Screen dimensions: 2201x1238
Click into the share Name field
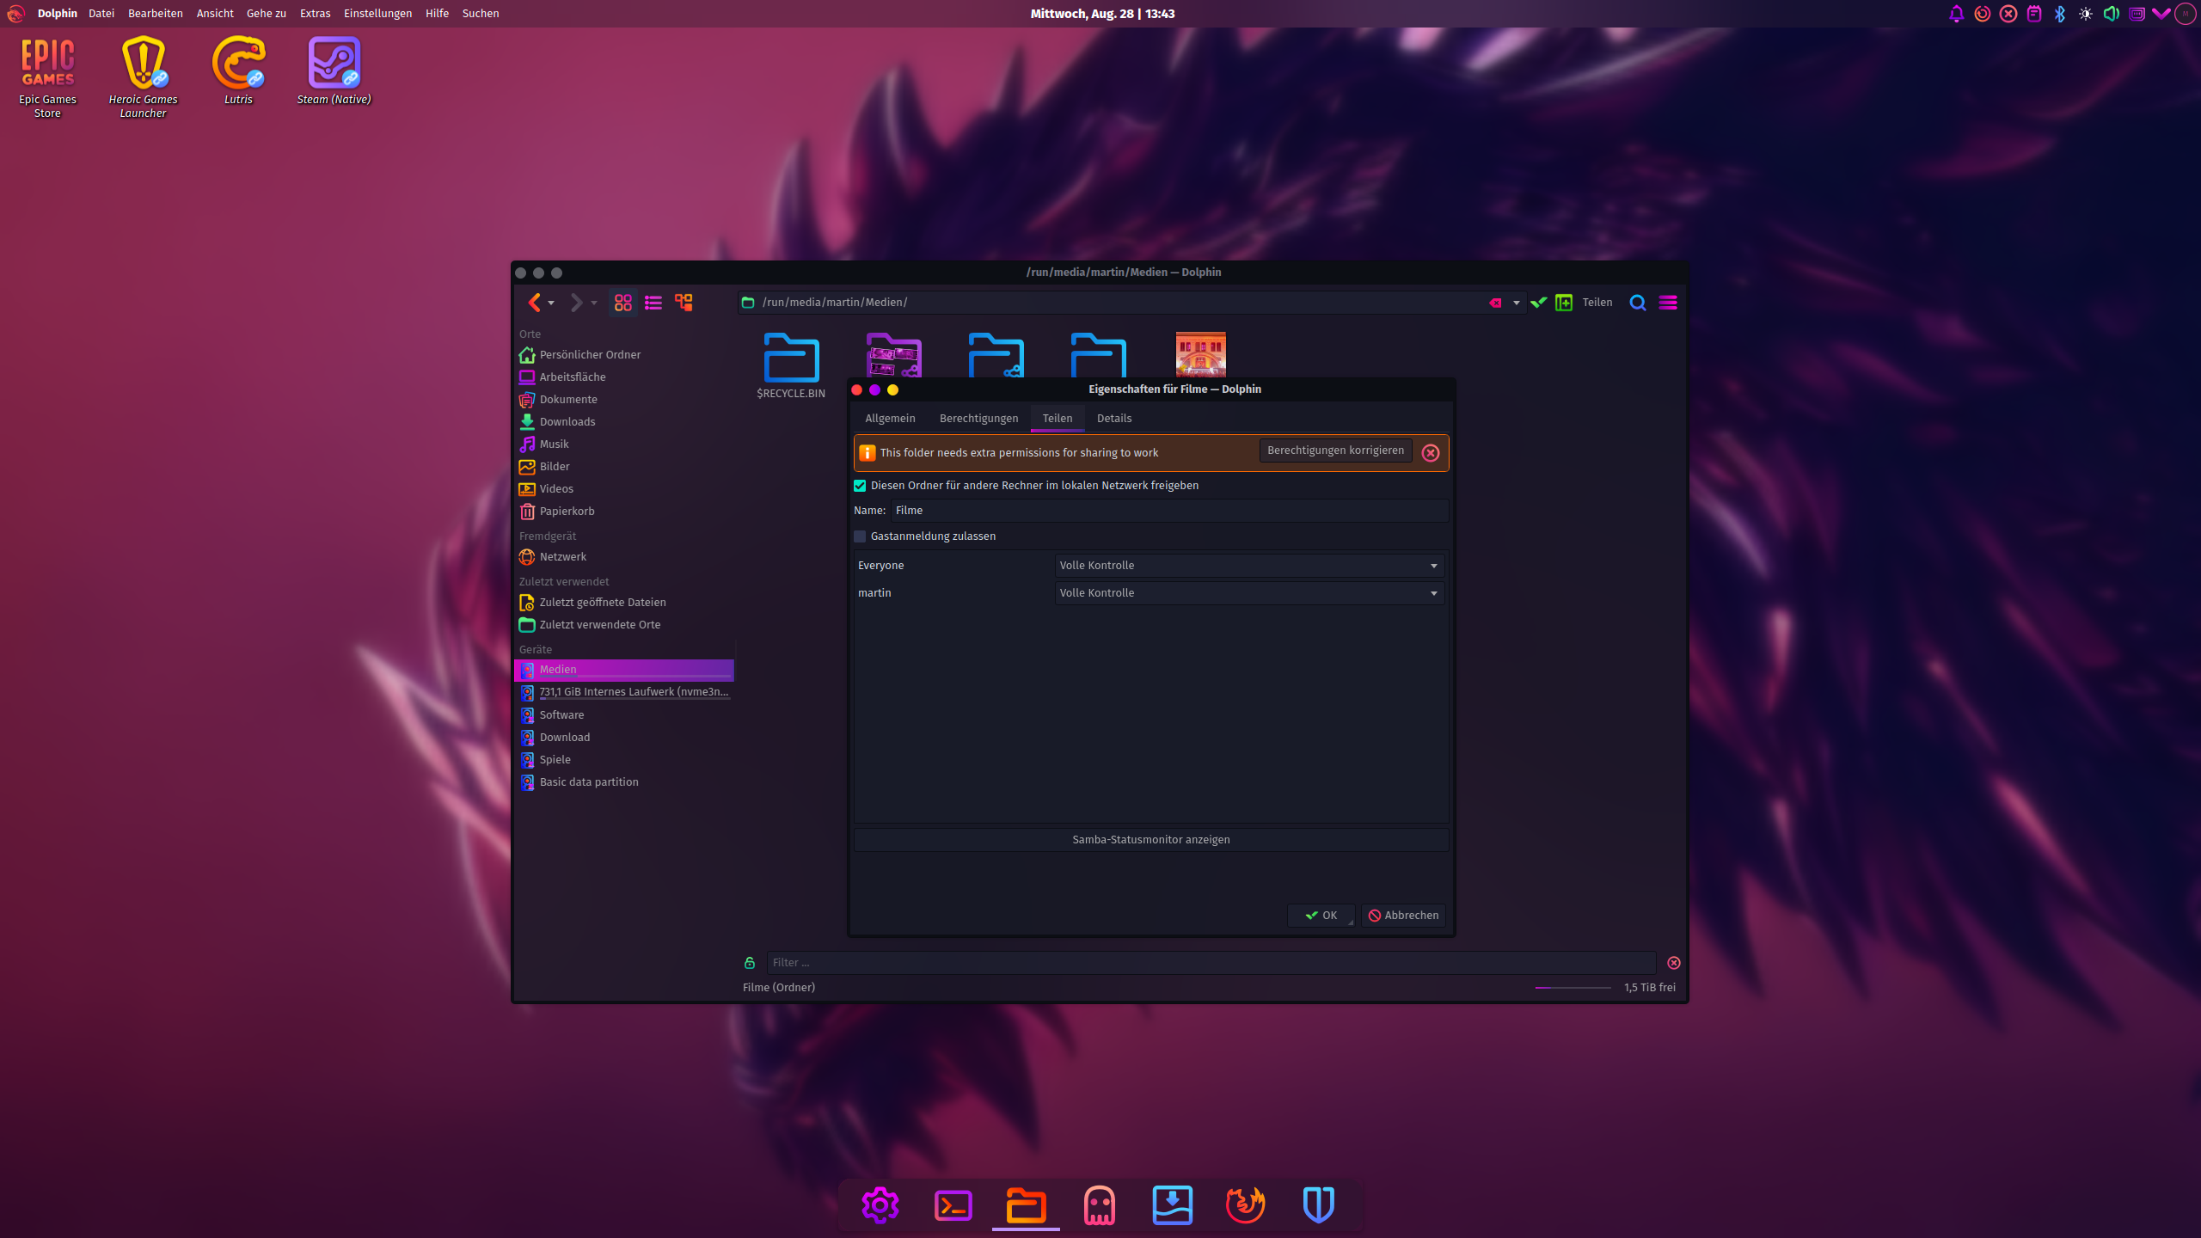point(1169,511)
